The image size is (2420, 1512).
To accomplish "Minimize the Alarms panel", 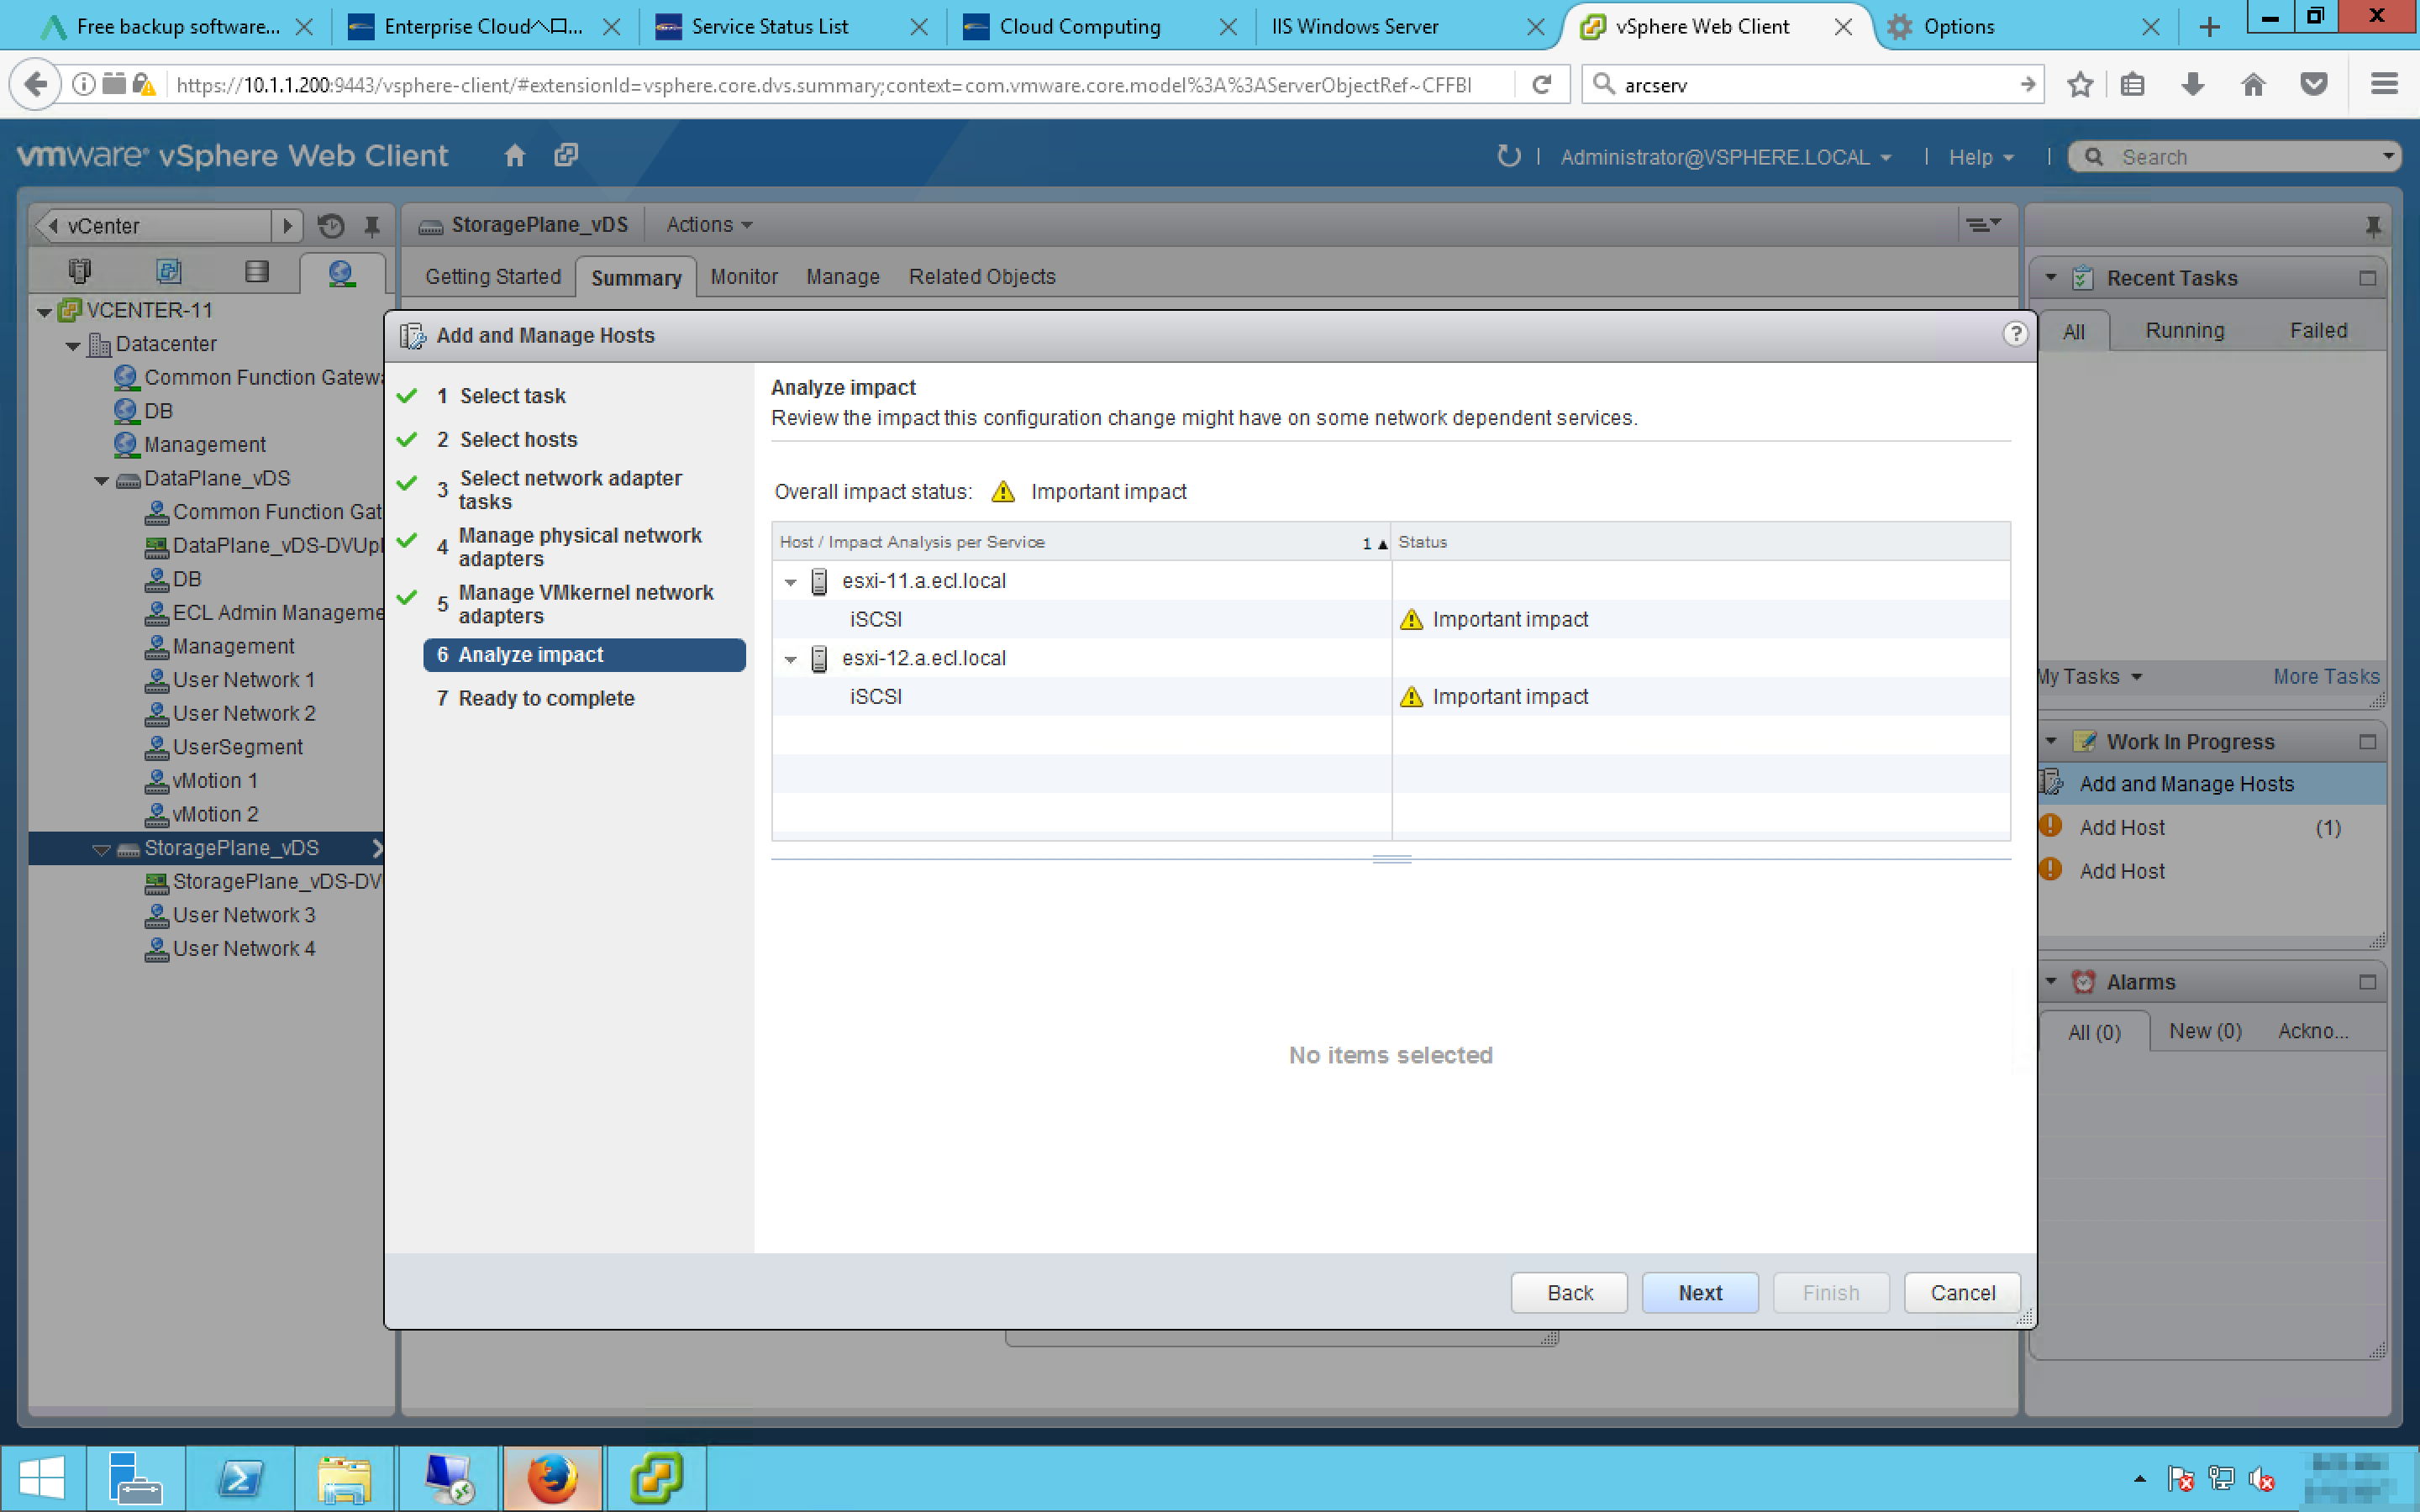I will point(2366,982).
